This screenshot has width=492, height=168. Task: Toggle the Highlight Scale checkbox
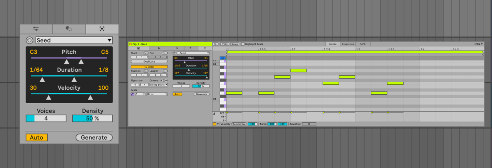(243, 44)
